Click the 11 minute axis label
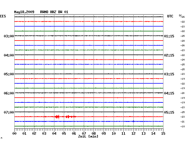This screenshot has height=141, width=186. [x=123, y=133]
